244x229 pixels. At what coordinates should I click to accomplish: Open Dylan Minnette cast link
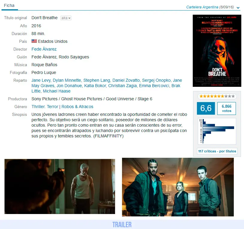tap(67, 80)
